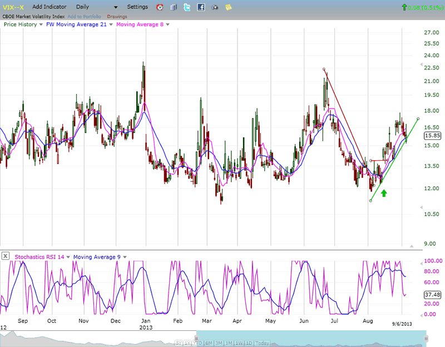The image size is (445, 347).
Task: Click the red alarm clock alert icon
Action: tap(160, 7)
